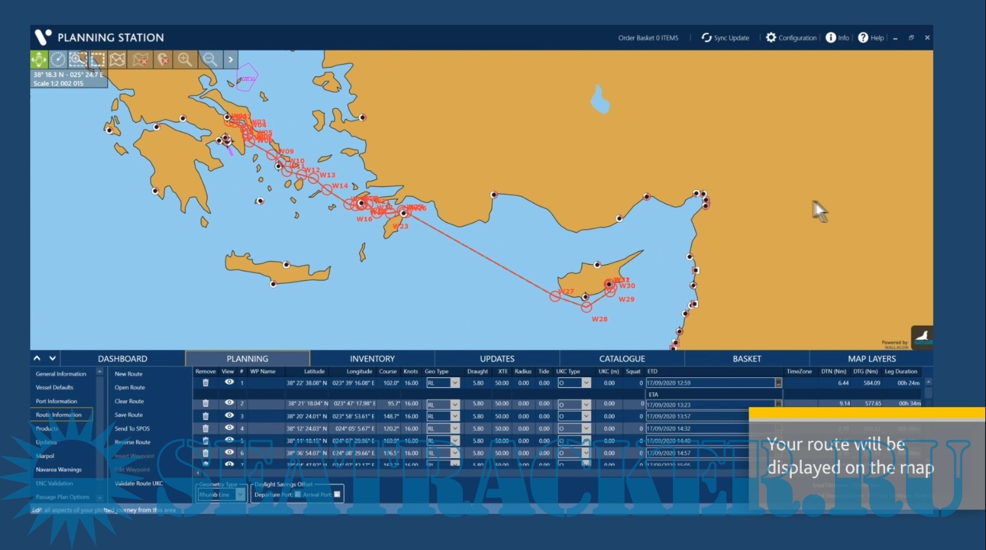Open Geo Type dropdown for waypoint 1
Image resolution: width=986 pixels, height=550 pixels.
click(455, 383)
